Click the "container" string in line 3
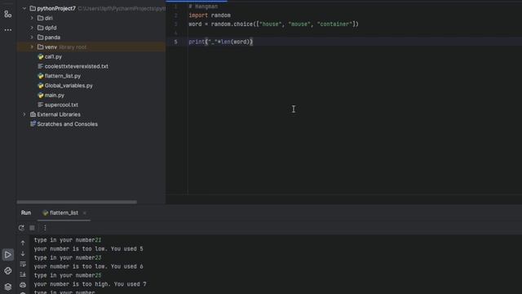This screenshot has height=294, width=522. click(334, 24)
